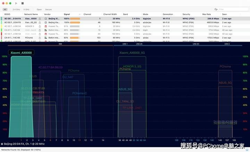Click the Xiaomi_AX6000 label in chart
Screen dimensions: 250x152
pos(21,53)
